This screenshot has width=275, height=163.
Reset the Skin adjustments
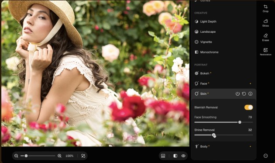click(x=244, y=94)
